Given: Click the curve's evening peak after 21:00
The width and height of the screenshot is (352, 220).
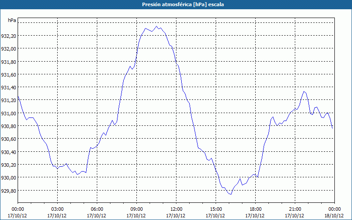Looking at the screenshot, I should (x=304, y=92).
